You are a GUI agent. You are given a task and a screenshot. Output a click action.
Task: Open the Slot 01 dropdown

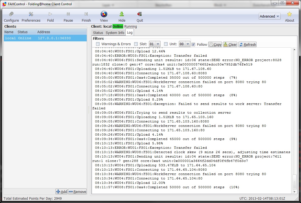pyautogui.click(x=155, y=44)
